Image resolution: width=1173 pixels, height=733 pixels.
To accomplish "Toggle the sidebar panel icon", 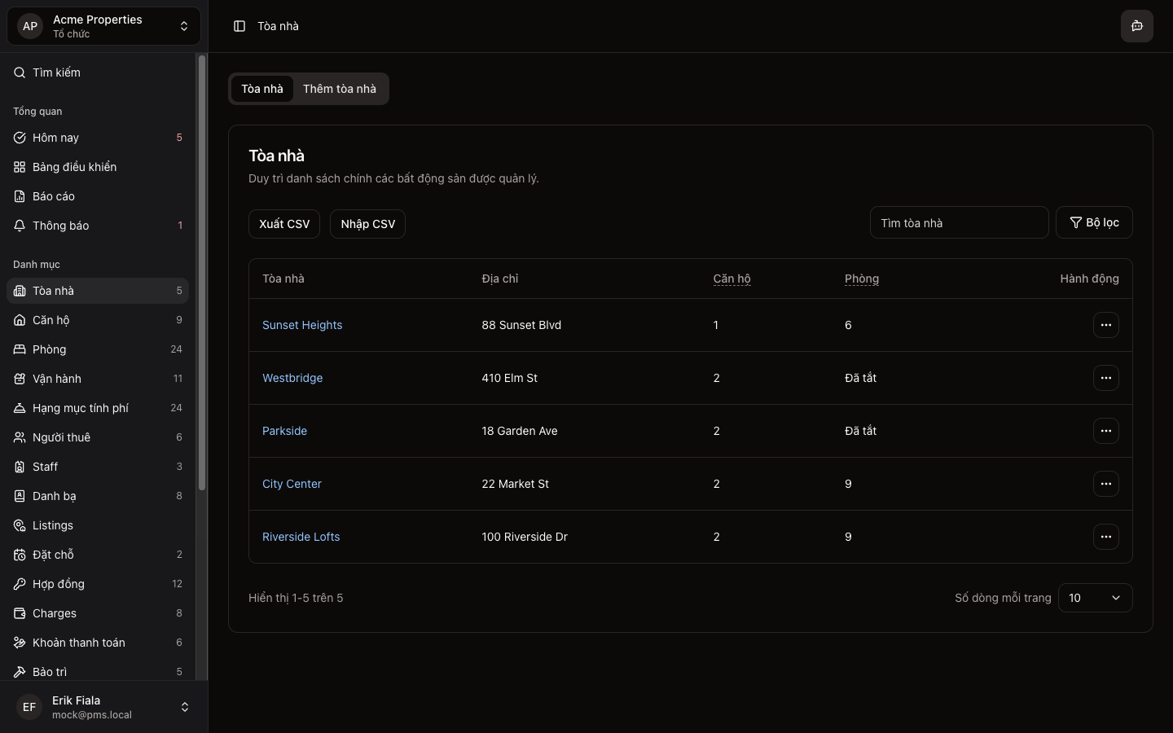I will (x=239, y=26).
